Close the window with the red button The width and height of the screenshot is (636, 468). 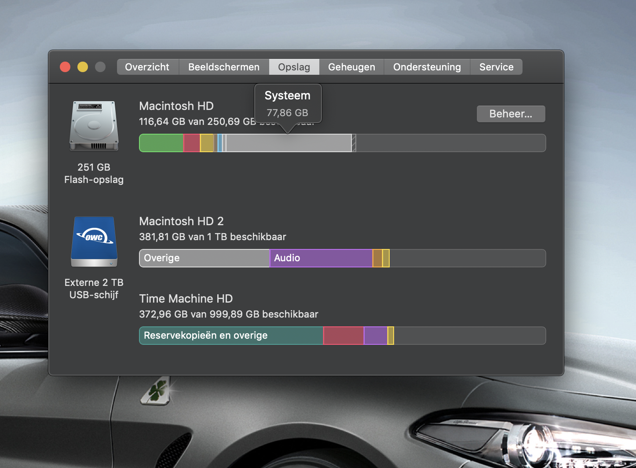(x=65, y=67)
